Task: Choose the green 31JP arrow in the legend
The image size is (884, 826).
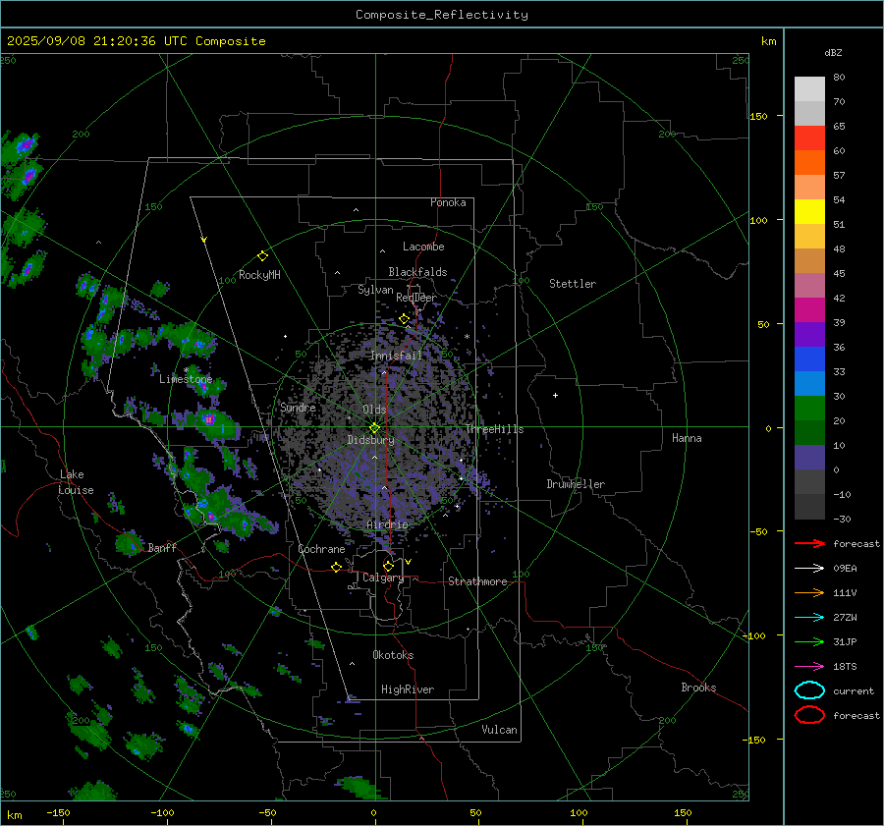Action: (x=809, y=641)
